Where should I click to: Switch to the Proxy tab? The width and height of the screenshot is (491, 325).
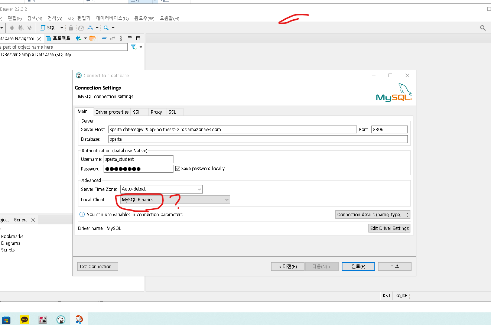156,112
